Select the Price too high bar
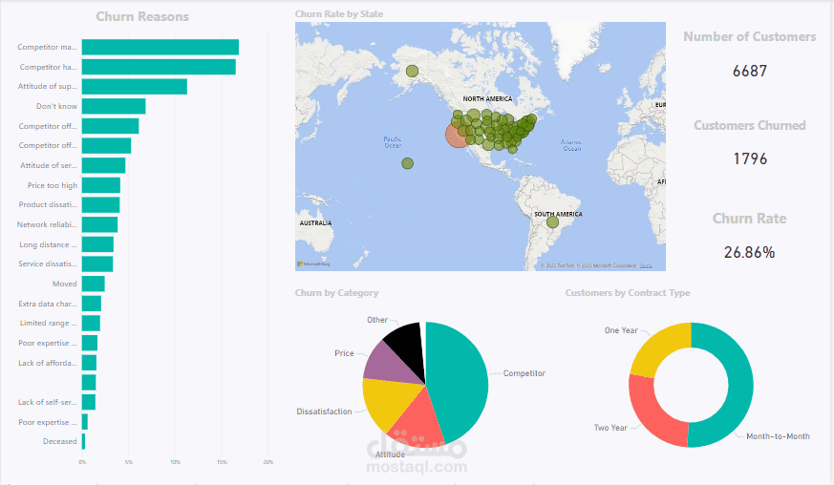The height and width of the screenshot is (485, 834). (x=101, y=185)
